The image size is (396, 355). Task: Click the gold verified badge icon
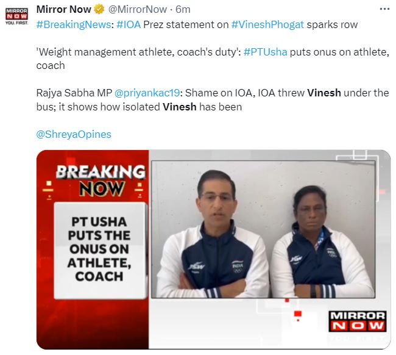point(99,10)
